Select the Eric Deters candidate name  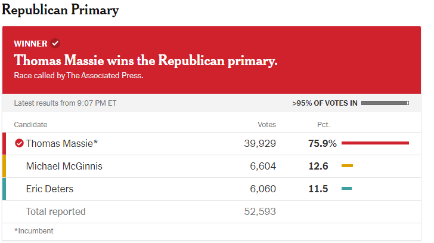pos(49,189)
